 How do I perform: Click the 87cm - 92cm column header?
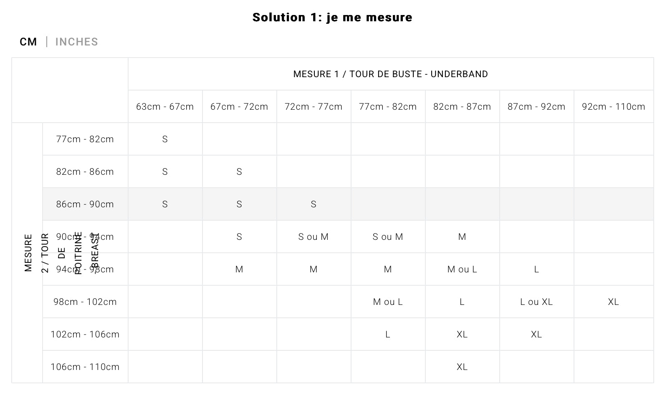(x=536, y=106)
